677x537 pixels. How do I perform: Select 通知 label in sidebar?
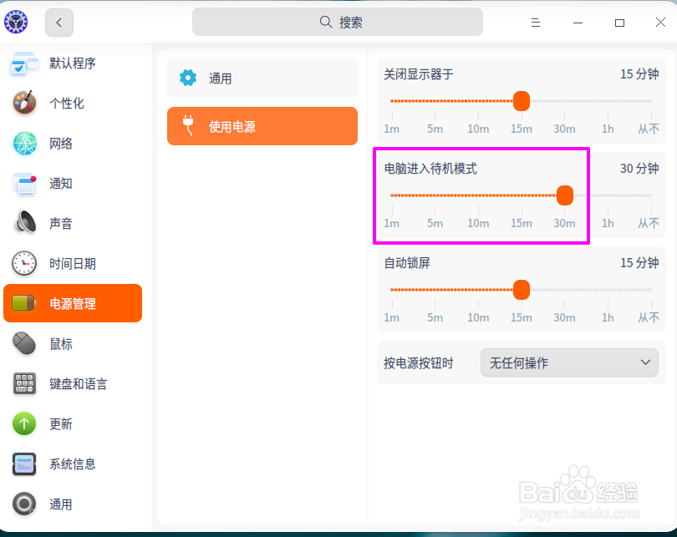pyautogui.click(x=61, y=183)
